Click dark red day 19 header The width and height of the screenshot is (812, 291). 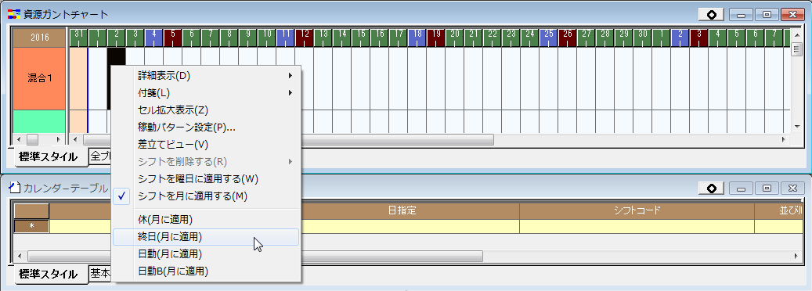(435, 38)
